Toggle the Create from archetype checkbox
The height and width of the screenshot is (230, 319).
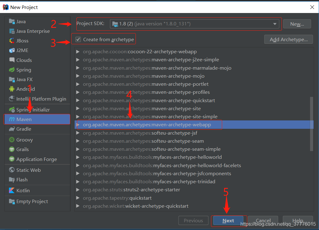[78, 39]
